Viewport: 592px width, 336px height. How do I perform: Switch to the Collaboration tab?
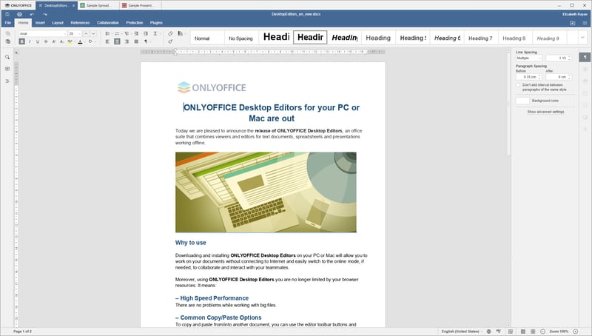[x=107, y=23]
